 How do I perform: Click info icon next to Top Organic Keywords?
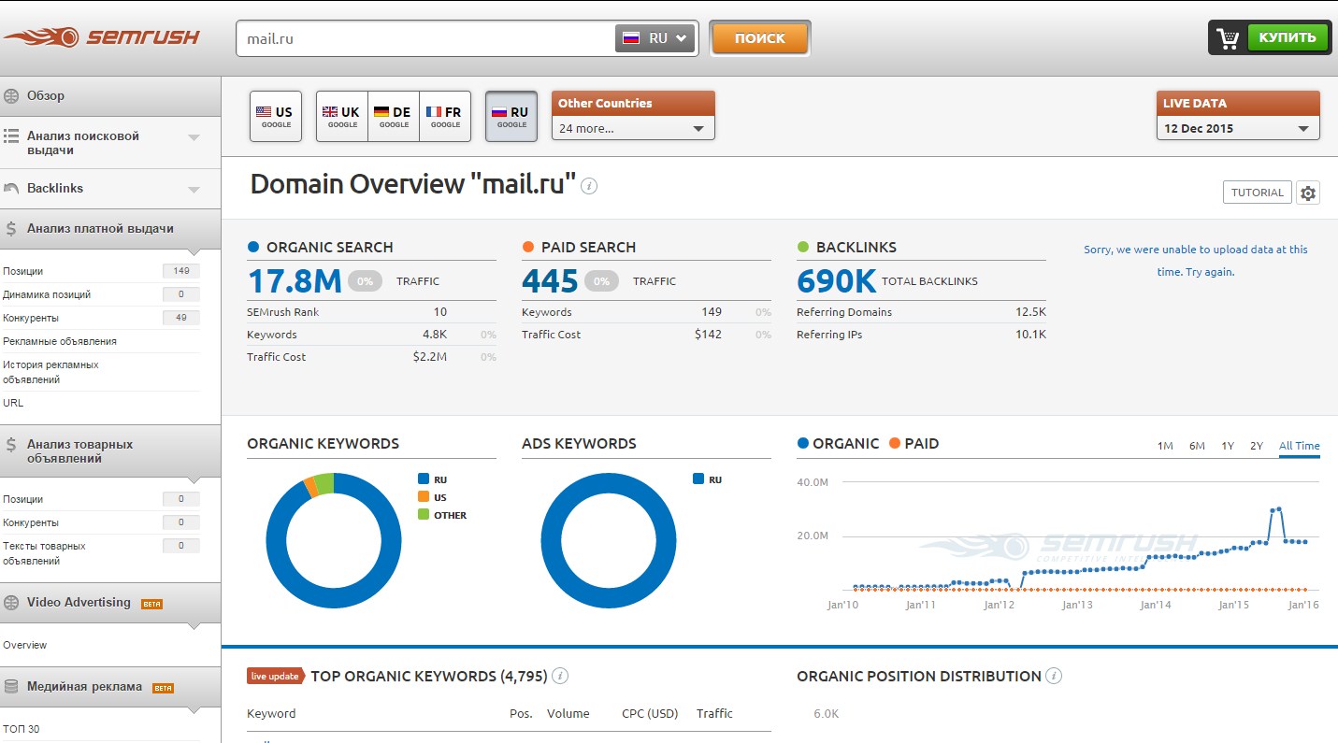click(x=560, y=676)
